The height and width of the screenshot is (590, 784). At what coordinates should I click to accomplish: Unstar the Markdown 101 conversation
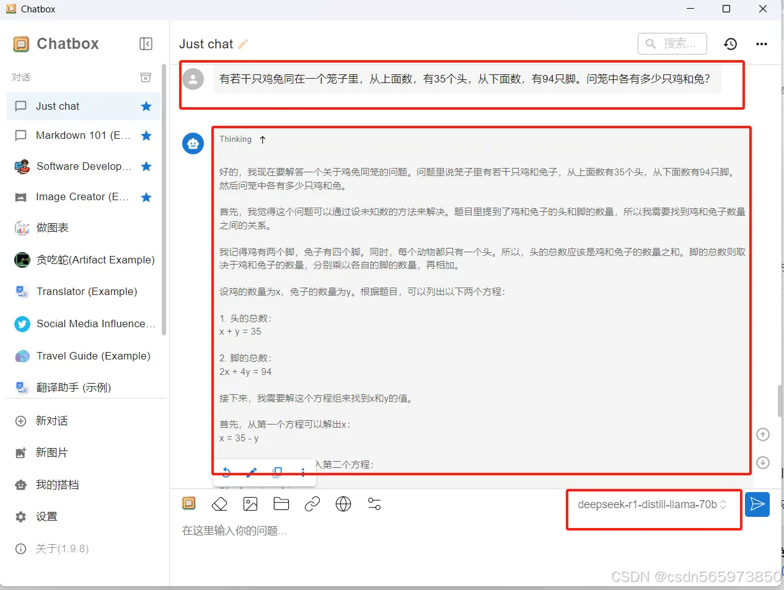146,136
